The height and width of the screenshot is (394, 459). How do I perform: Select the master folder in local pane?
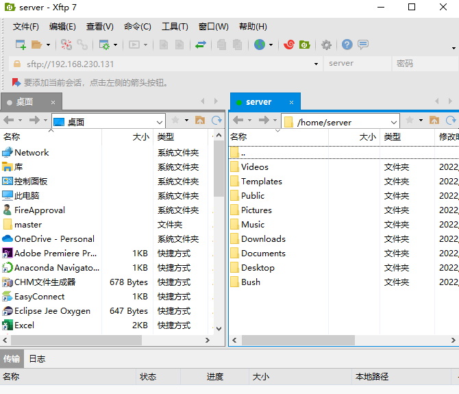[x=28, y=225]
